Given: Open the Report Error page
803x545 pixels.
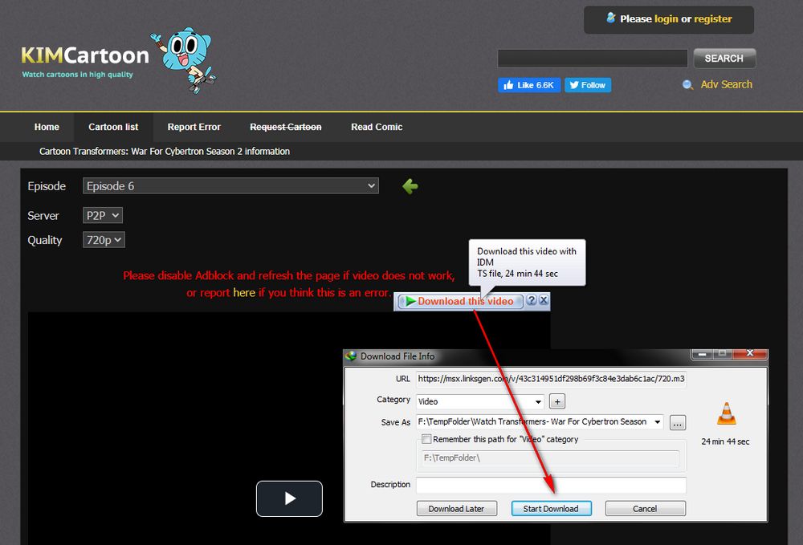Looking at the screenshot, I should pos(194,127).
